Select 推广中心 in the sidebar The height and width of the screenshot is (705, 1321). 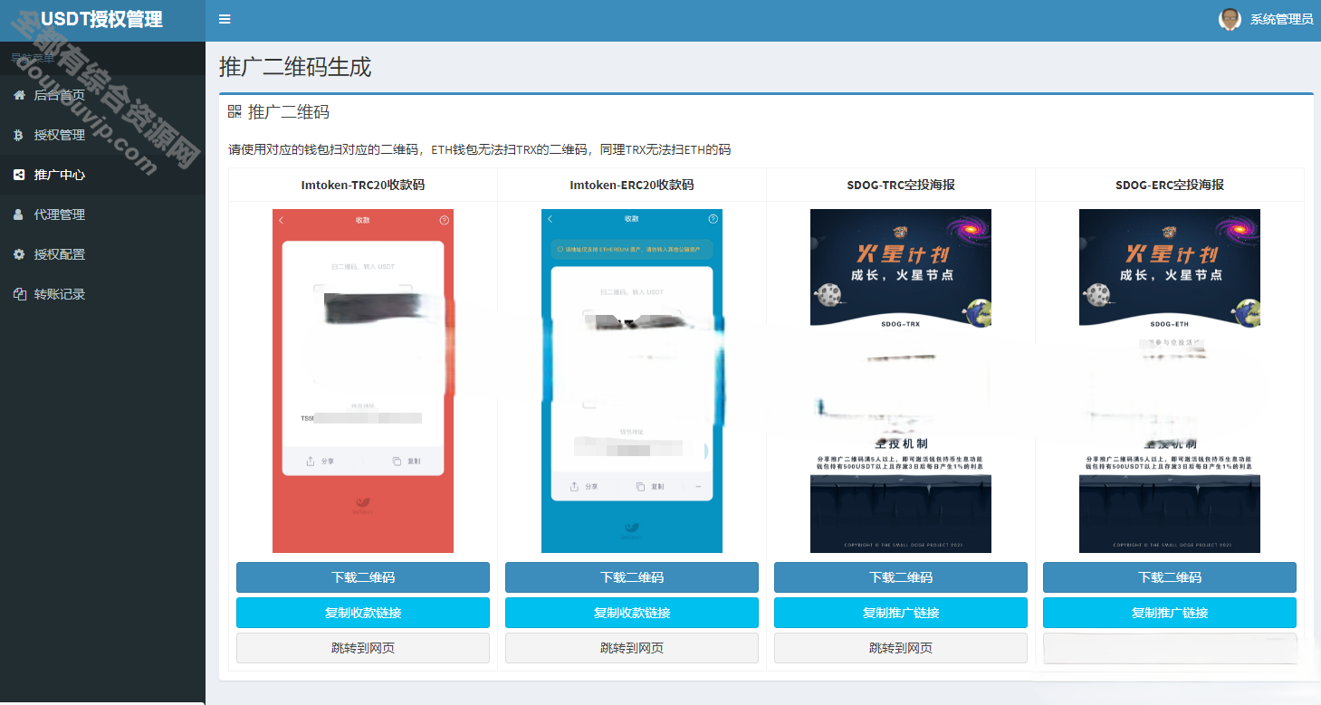[102, 175]
